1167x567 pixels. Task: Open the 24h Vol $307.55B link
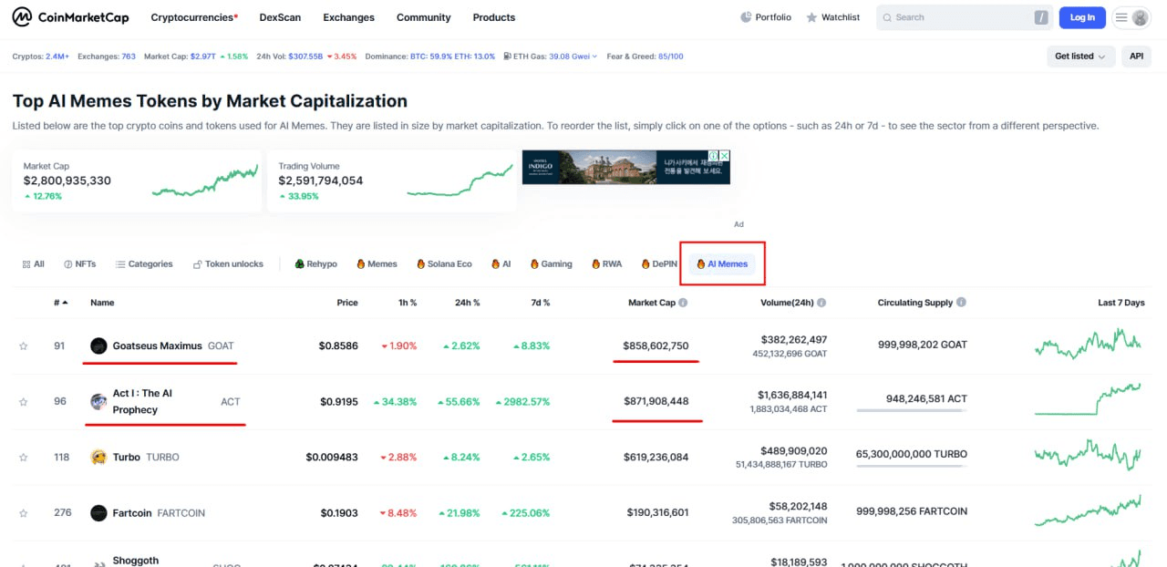point(306,57)
